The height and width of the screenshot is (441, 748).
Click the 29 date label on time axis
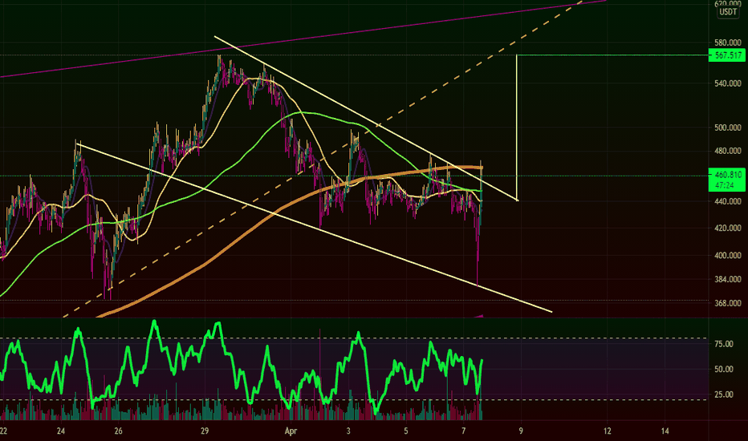pyautogui.click(x=205, y=431)
